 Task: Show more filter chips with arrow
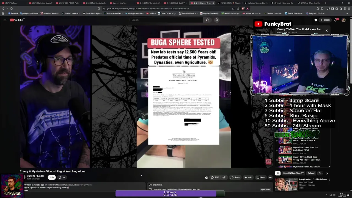coord(327,173)
